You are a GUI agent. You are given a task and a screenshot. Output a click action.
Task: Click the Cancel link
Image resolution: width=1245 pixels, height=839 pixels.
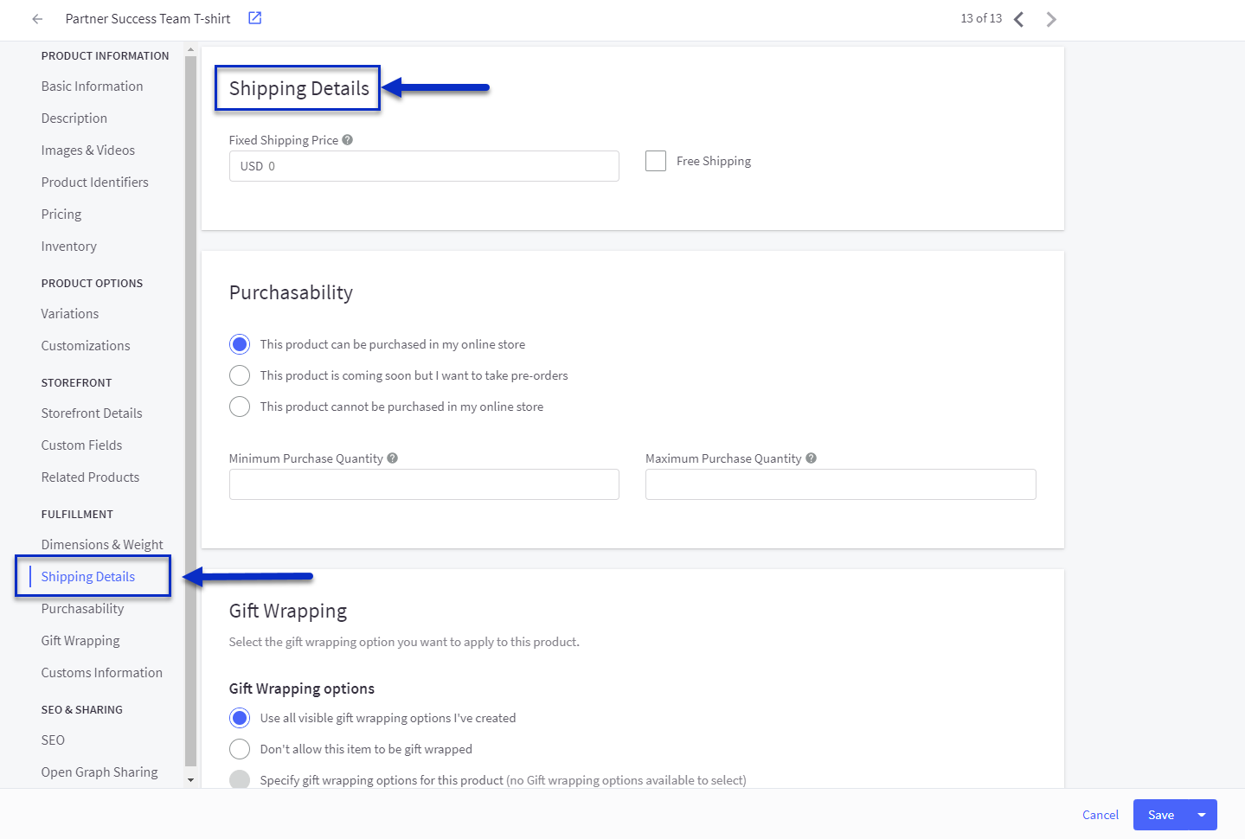(1101, 815)
